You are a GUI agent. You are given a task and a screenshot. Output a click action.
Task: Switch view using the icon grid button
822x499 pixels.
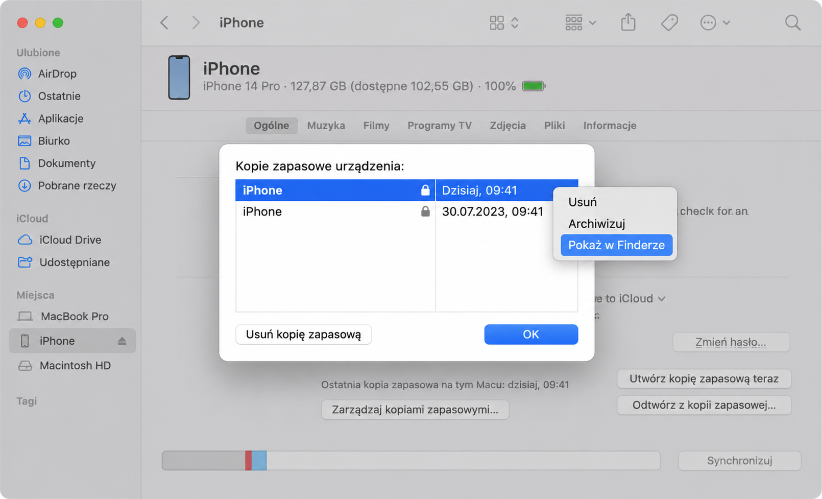click(x=504, y=22)
